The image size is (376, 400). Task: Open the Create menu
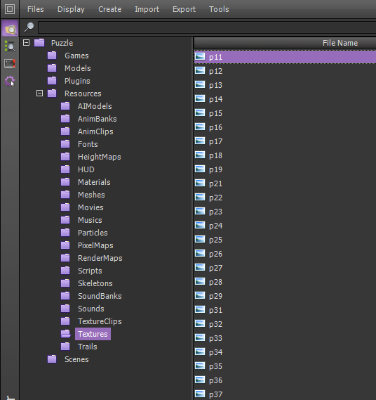coord(110,9)
